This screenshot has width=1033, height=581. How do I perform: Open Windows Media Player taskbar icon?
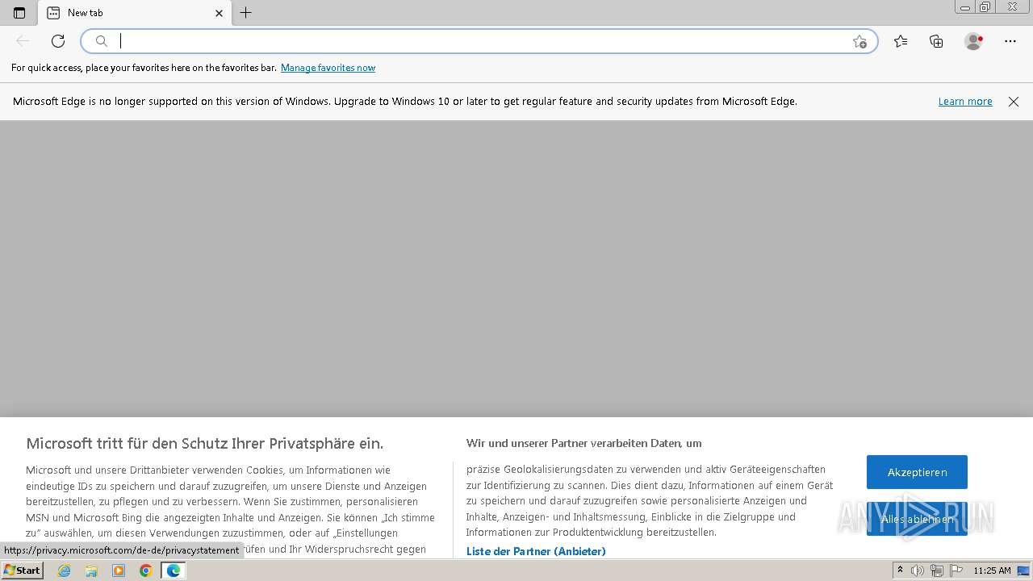coord(119,571)
